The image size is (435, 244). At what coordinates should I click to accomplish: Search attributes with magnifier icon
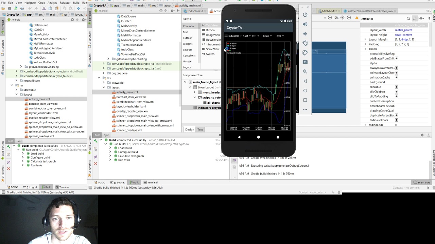(x=408, y=19)
